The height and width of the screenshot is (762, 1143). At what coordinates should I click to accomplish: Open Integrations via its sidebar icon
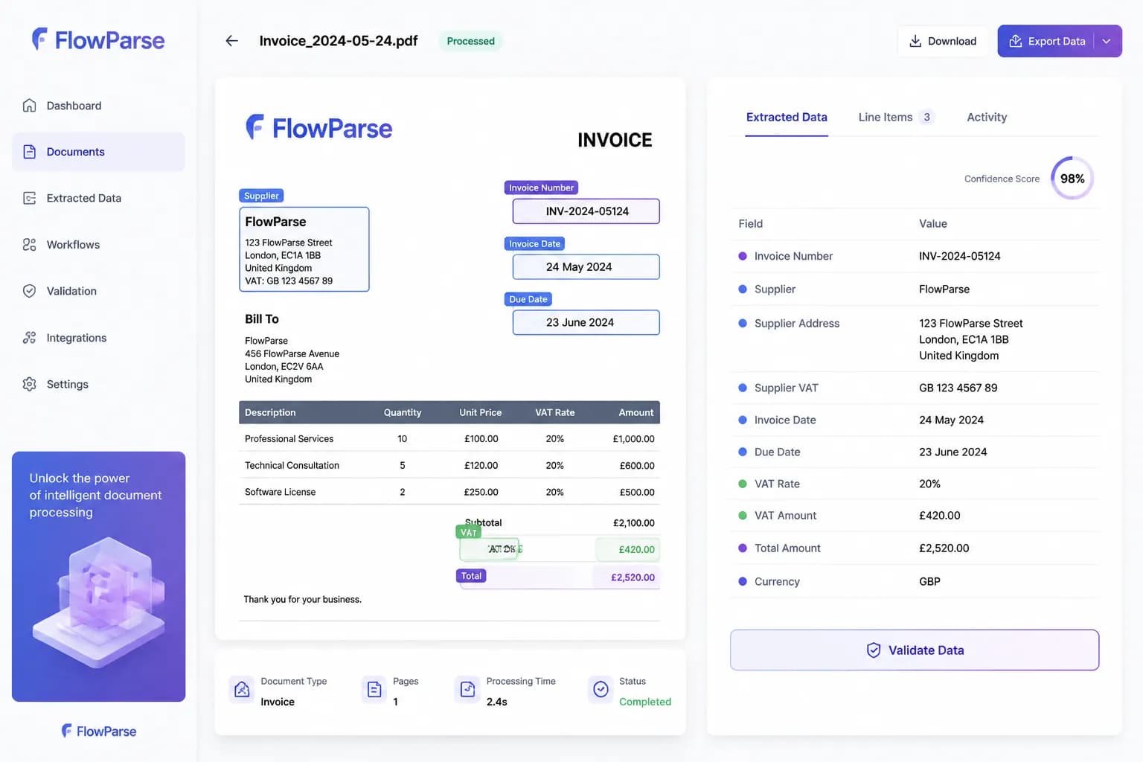click(x=29, y=338)
